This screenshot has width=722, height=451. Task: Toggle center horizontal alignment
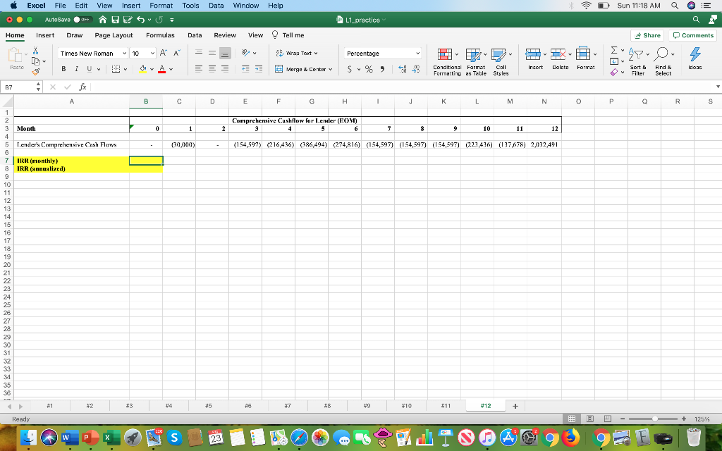pos(212,69)
